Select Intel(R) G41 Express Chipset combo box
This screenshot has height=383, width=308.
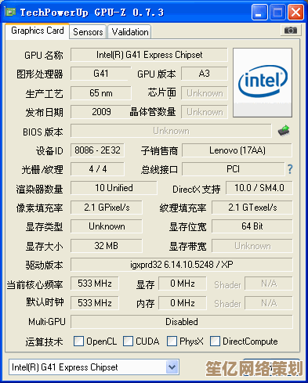tap(94, 367)
